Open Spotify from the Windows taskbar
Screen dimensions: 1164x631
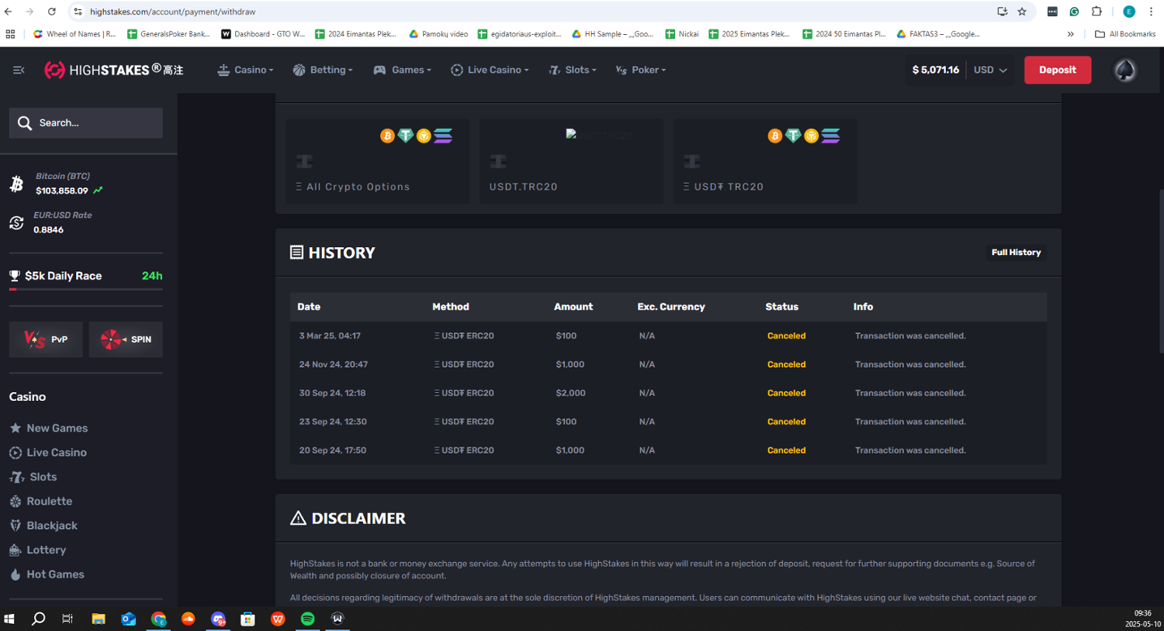pyautogui.click(x=307, y=619)
